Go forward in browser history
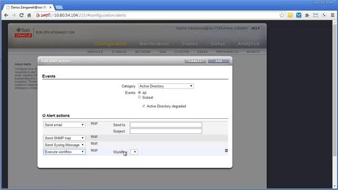This screenshot has height=190, width=338. [x=14, y=15]
